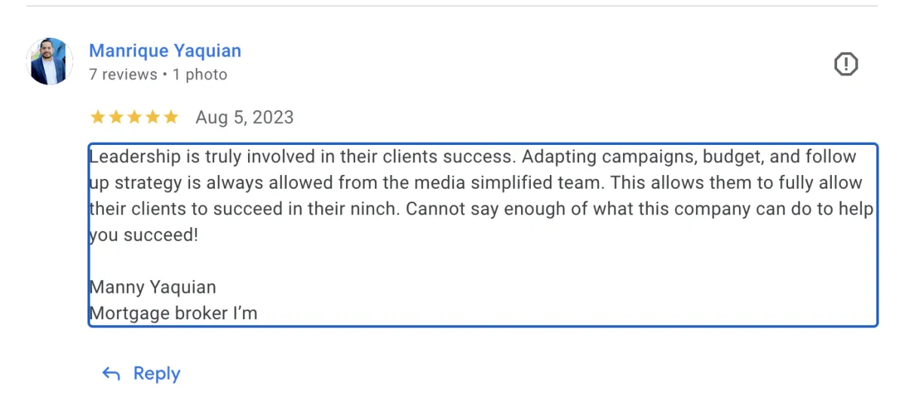This screenshot has width=905, height=397.
Task: Click the blank line inside the review box
Action: (x=483, y=261)
